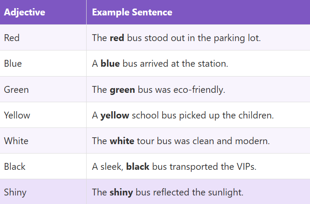Viewport: 310px width, 204px height.
Task: Click the Green adjective cell
Action: (x=16, y=89)
